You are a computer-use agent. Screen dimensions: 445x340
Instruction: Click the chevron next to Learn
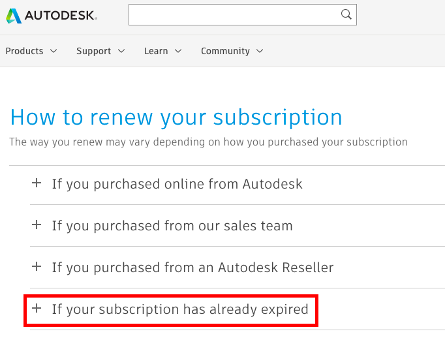178,51
